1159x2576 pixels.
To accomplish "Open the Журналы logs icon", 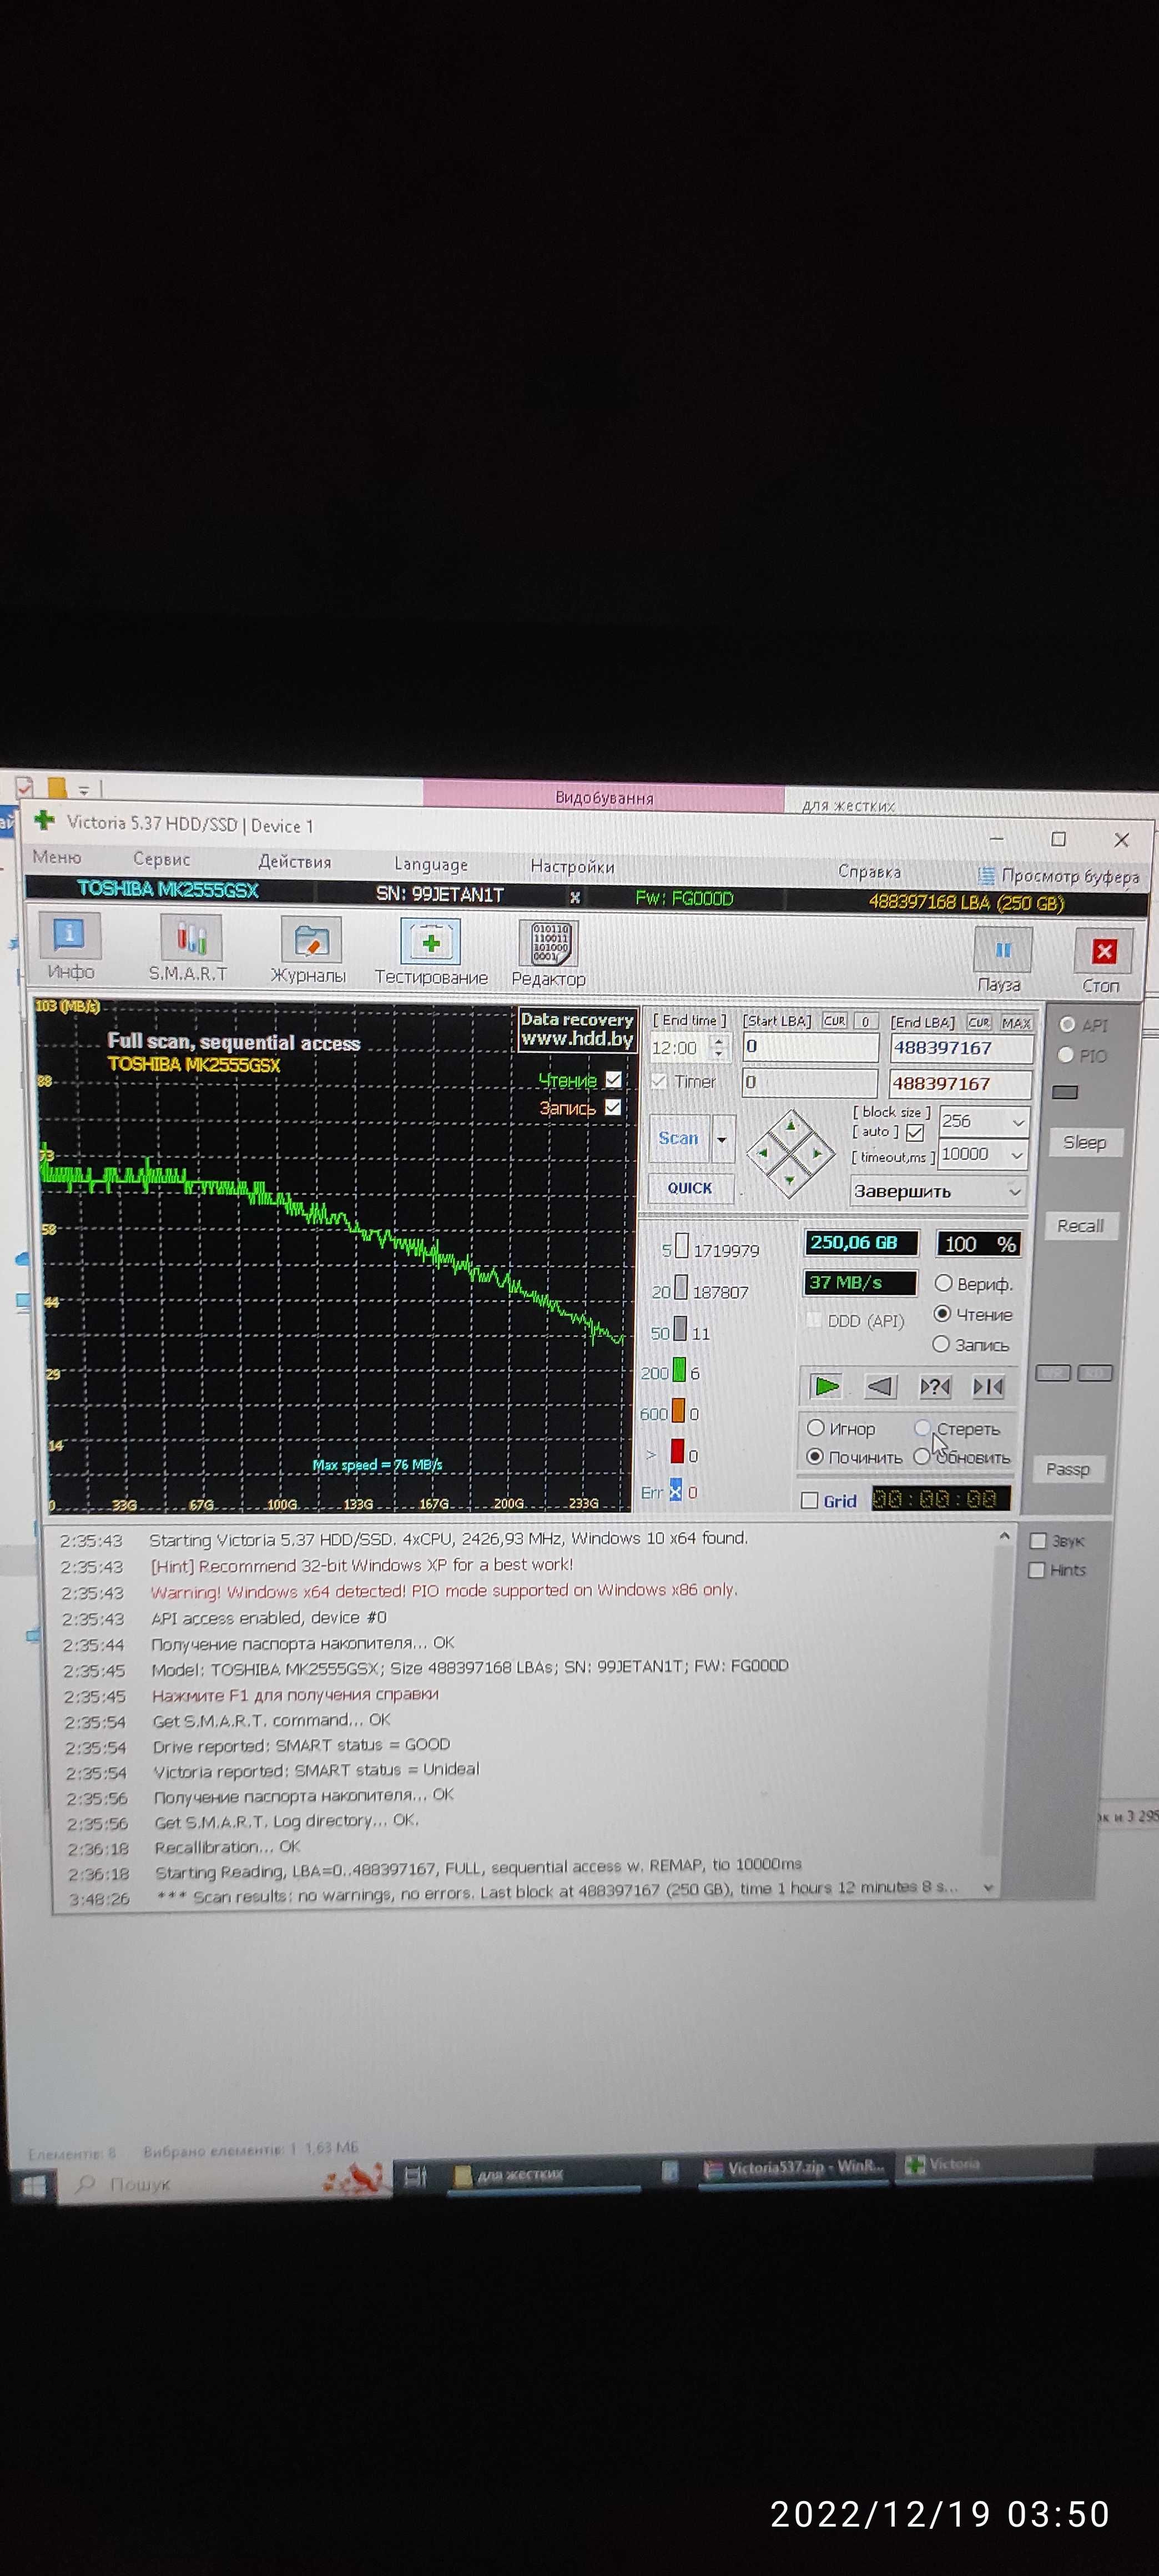I will [311, 941].
